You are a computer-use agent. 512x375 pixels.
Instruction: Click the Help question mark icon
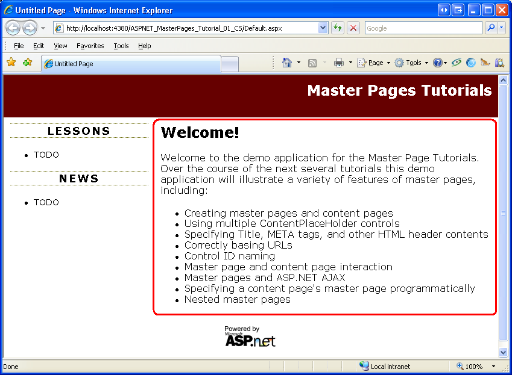click(437, 63)
